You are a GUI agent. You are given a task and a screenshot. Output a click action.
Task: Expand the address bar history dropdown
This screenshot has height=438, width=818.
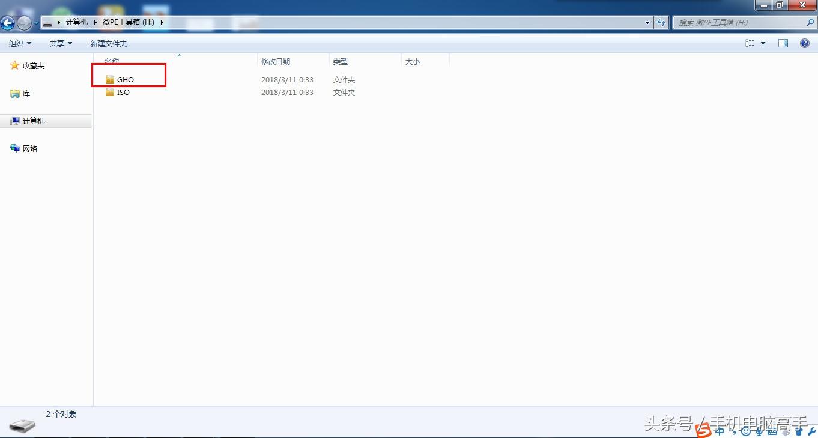tap(647, 23)
